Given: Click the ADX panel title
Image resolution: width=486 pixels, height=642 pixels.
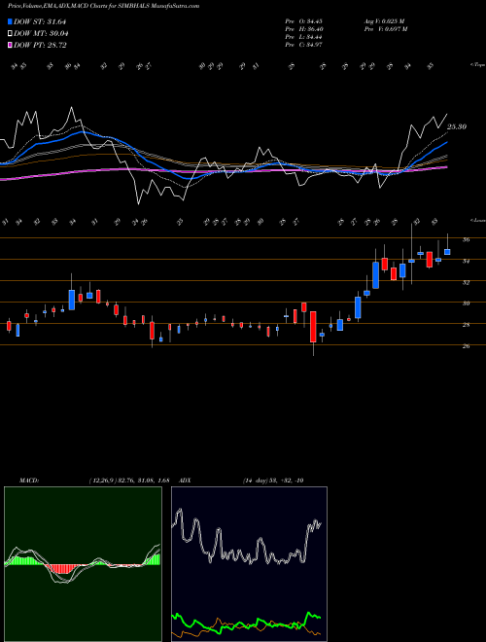Looking at the screenshot, I should click(x=186, y=481).
